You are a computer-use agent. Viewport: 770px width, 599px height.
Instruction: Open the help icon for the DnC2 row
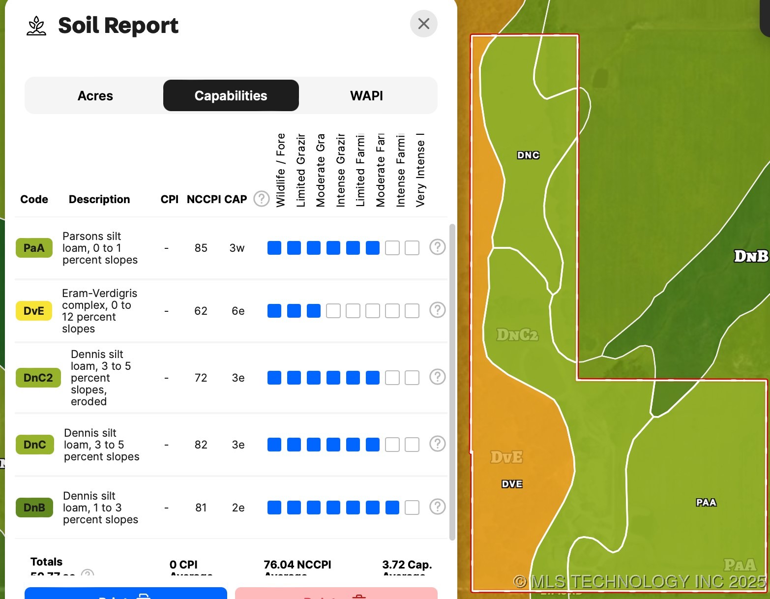coord(437,377)
